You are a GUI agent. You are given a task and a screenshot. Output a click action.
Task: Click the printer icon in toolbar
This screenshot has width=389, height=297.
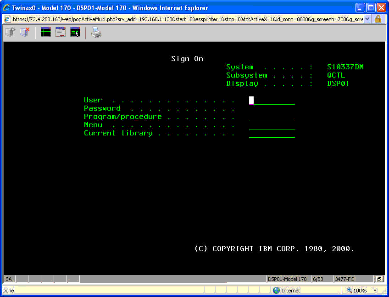pos(96,32)
